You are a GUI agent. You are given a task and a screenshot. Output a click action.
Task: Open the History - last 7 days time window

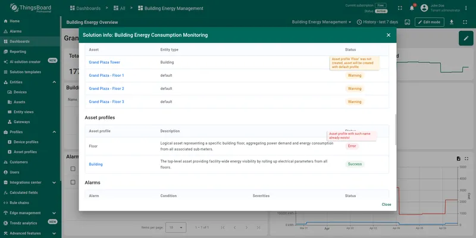click(377, 22)
